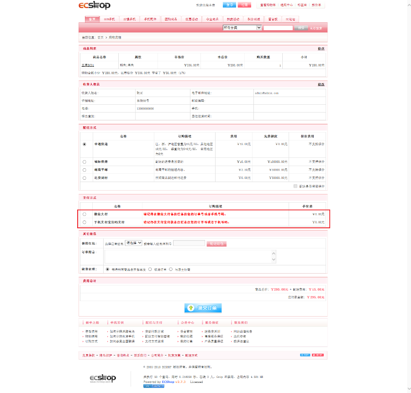Viewport: 411px width, 393px height.
Task: Click the 订单附言 order note textarea
Action: tap(190, 257)
